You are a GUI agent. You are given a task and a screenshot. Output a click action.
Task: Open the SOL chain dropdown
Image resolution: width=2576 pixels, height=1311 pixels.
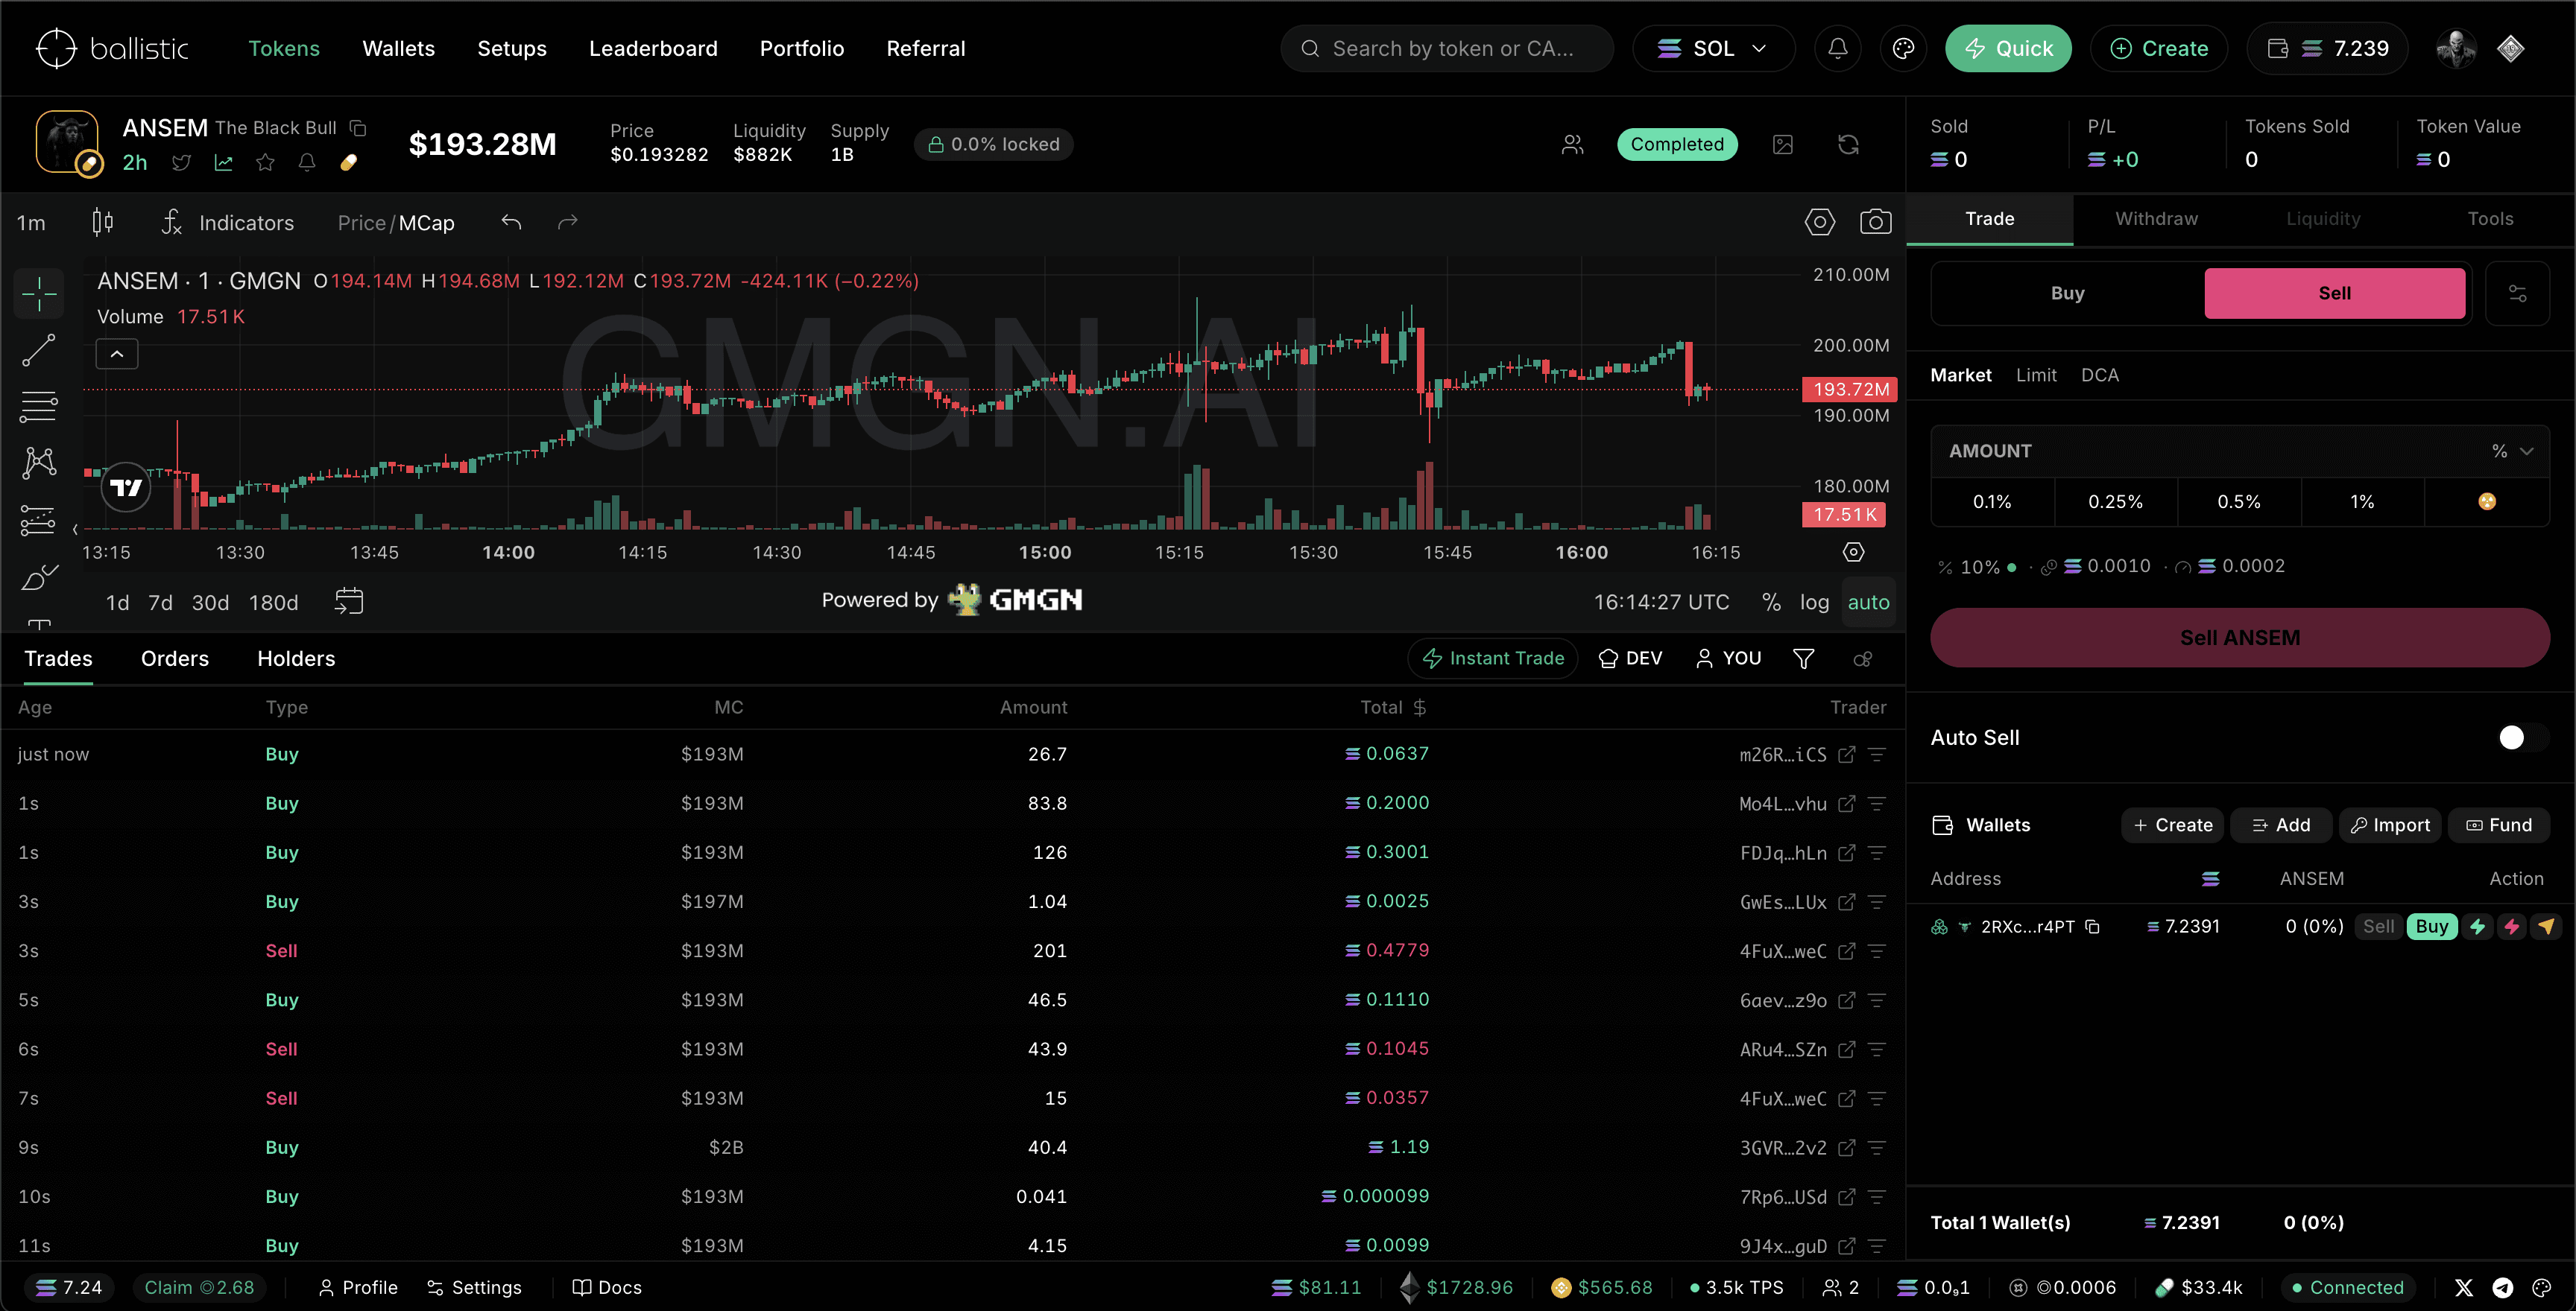(x=1713, y=48)
